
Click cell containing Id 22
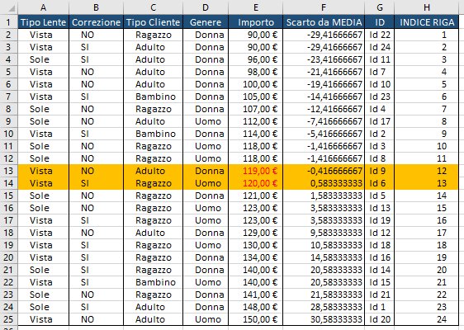[x=380, y=35]
